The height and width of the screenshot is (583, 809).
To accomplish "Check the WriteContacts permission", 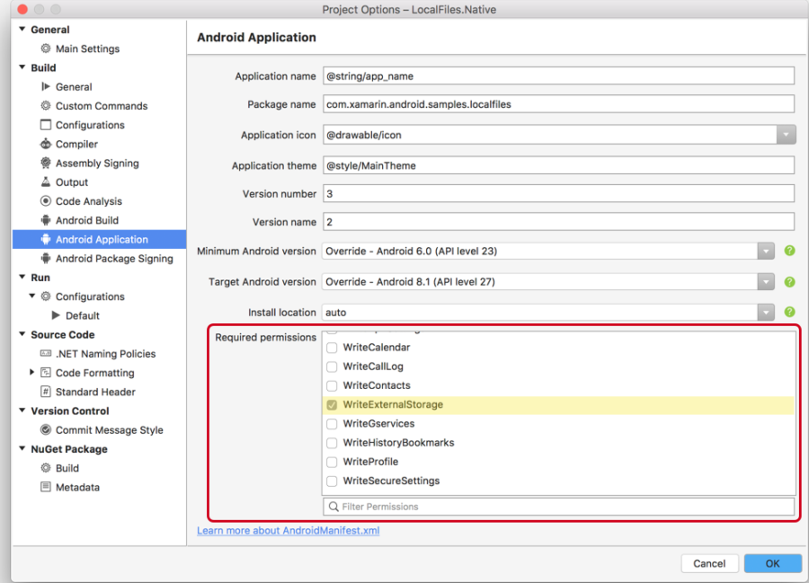I will [x=332, y=384].
